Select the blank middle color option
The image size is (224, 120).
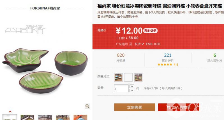128,77
